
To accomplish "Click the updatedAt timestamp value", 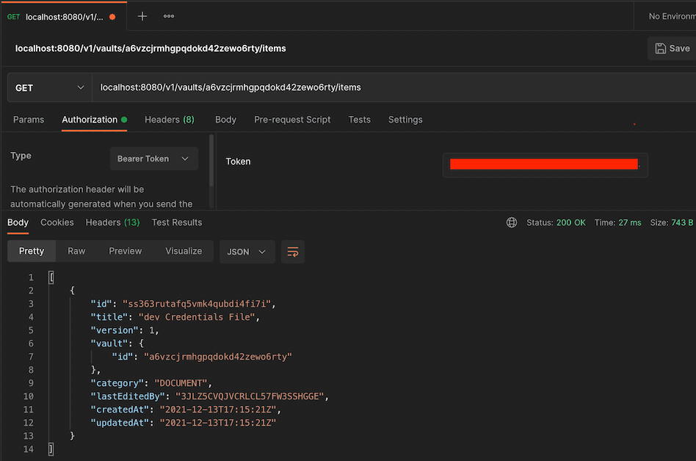I will pos(218,423).
